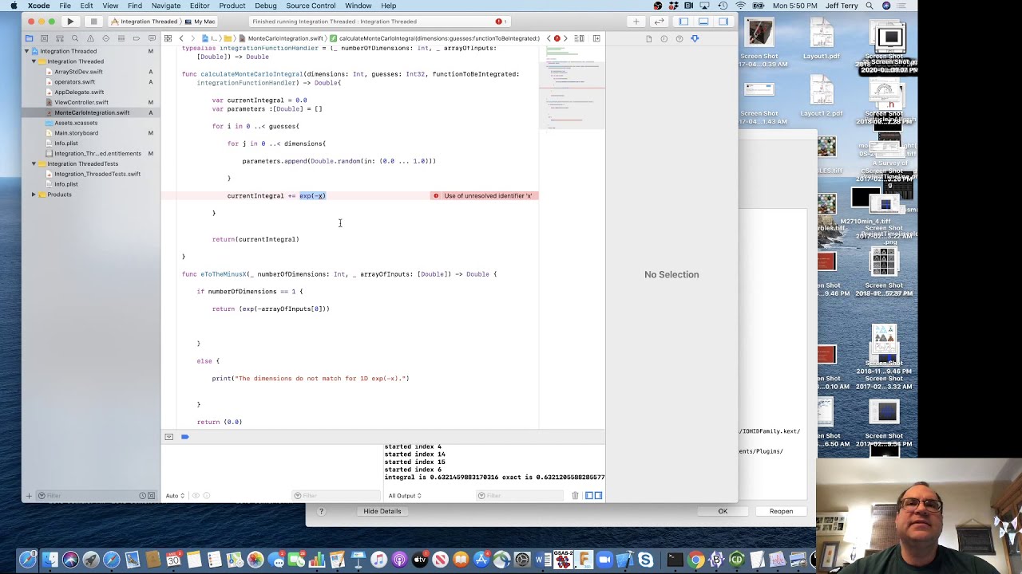Open the code review arrows button

(x=659, y=22)
